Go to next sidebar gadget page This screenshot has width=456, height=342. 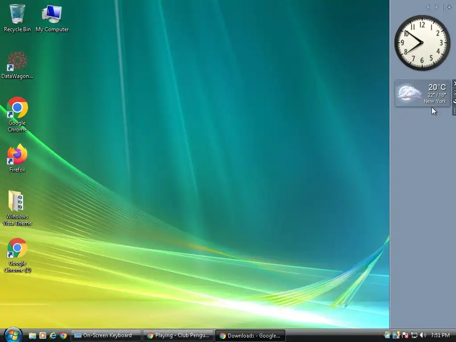436,7
